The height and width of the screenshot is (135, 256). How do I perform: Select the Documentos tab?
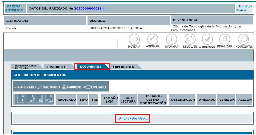coord(91,66)
